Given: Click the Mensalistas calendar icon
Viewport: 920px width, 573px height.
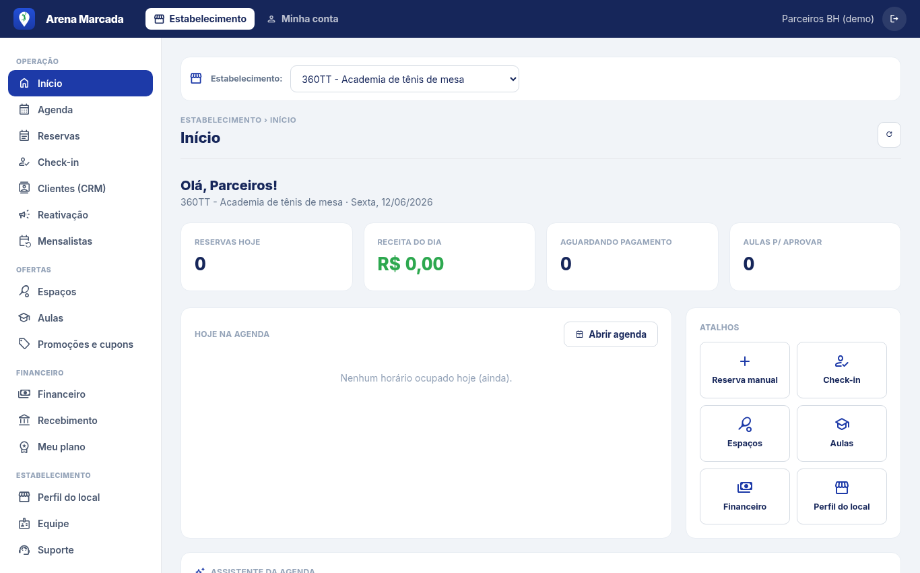Looking at the screenshot, I should tap(24, 241).
